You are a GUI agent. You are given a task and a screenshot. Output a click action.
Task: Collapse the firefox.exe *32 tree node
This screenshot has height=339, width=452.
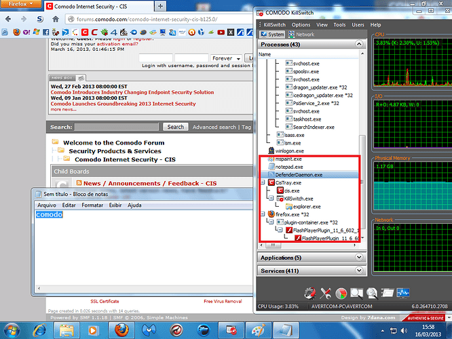pyautogui.click(x=263, y=214)
